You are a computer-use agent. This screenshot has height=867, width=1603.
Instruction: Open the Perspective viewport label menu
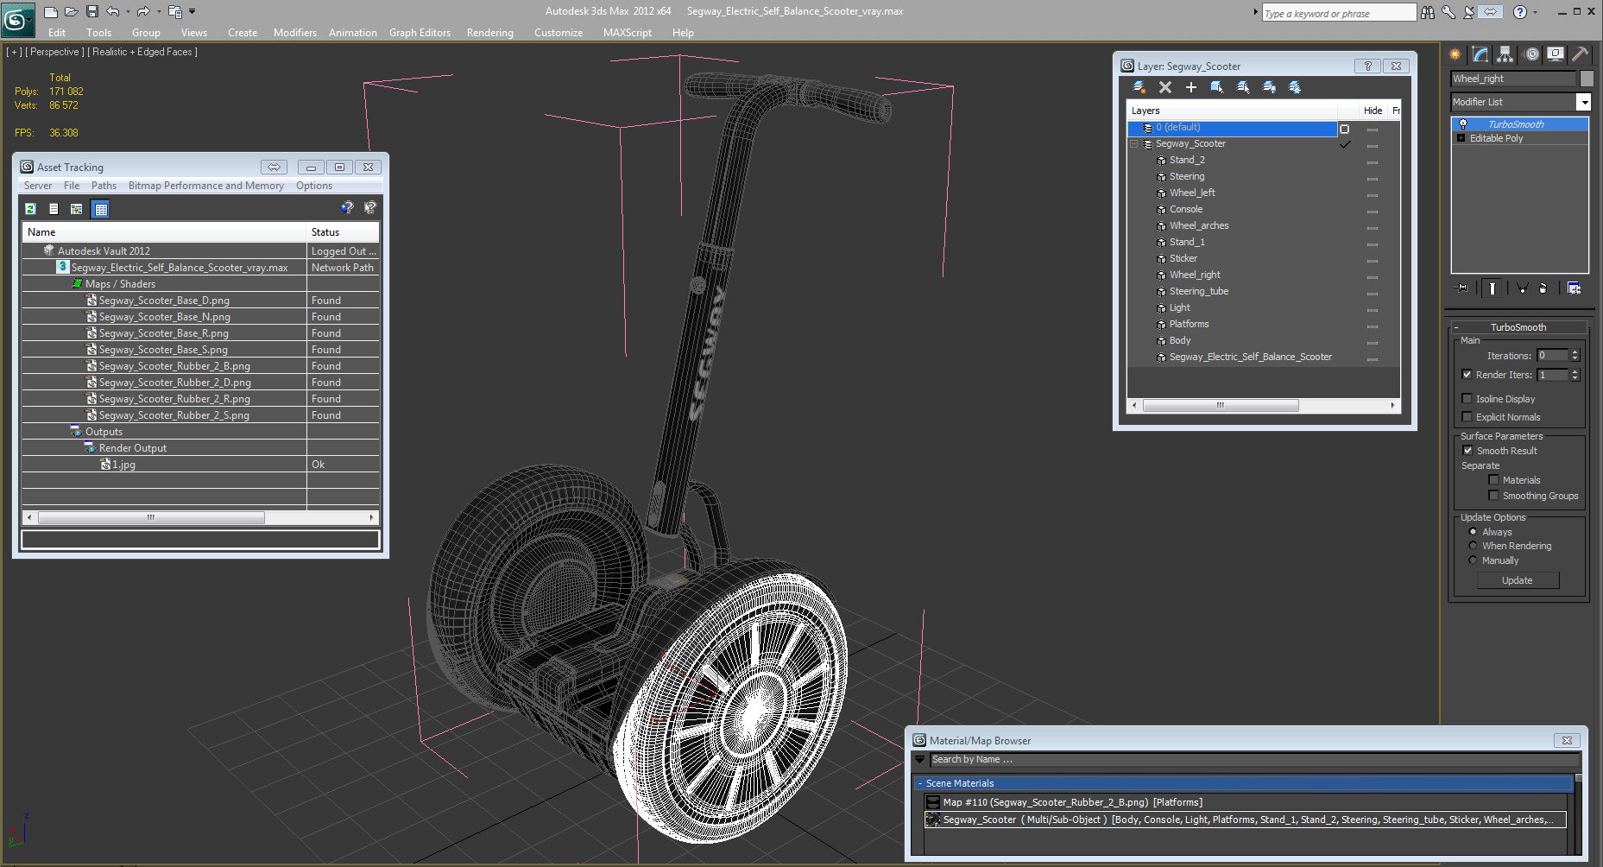pyautogui.click(x=55, y=52)
